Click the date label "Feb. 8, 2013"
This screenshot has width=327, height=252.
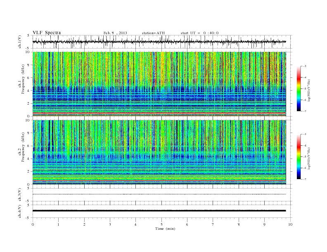click(115, 33)
